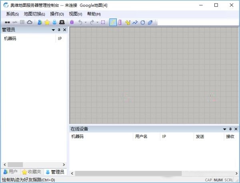Maximize the application window

coord(216,5)
